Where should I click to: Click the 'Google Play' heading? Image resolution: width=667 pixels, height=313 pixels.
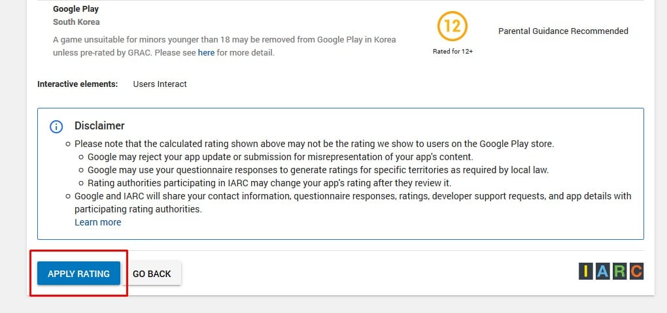click(x=76, y=9)
